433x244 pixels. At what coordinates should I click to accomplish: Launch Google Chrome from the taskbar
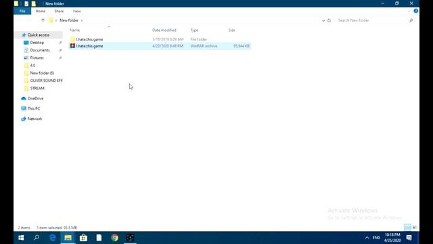114,238
